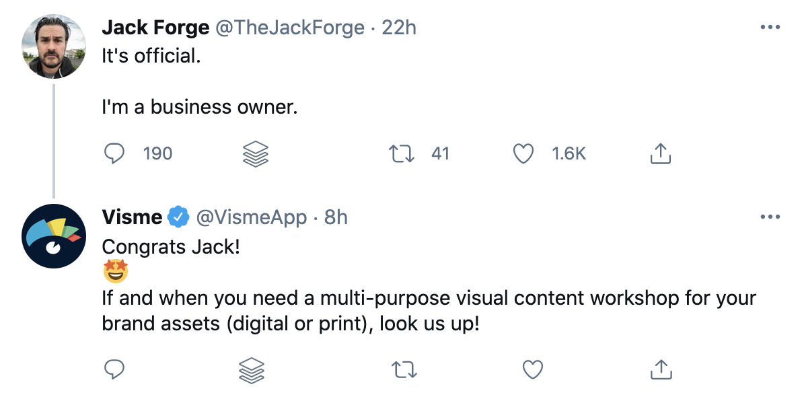Click the retweet icon on Visme's reply
The height and width of the screenshot is (401, 802).
coord(404,369)
